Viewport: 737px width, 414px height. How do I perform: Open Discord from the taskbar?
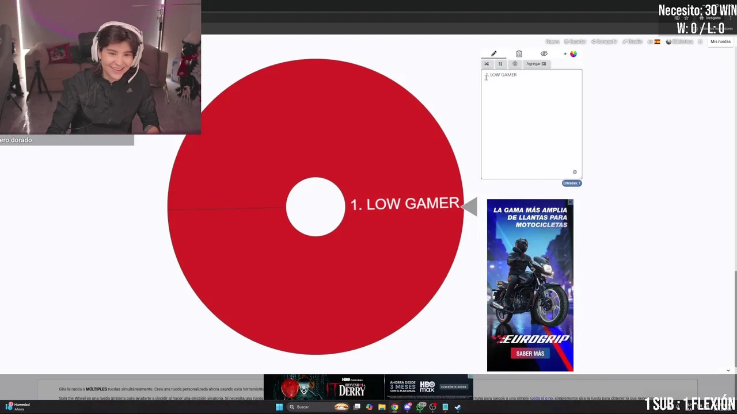pos(408,407)
